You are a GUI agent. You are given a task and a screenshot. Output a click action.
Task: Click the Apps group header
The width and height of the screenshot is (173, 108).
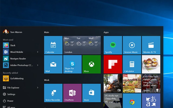[106, 32]
